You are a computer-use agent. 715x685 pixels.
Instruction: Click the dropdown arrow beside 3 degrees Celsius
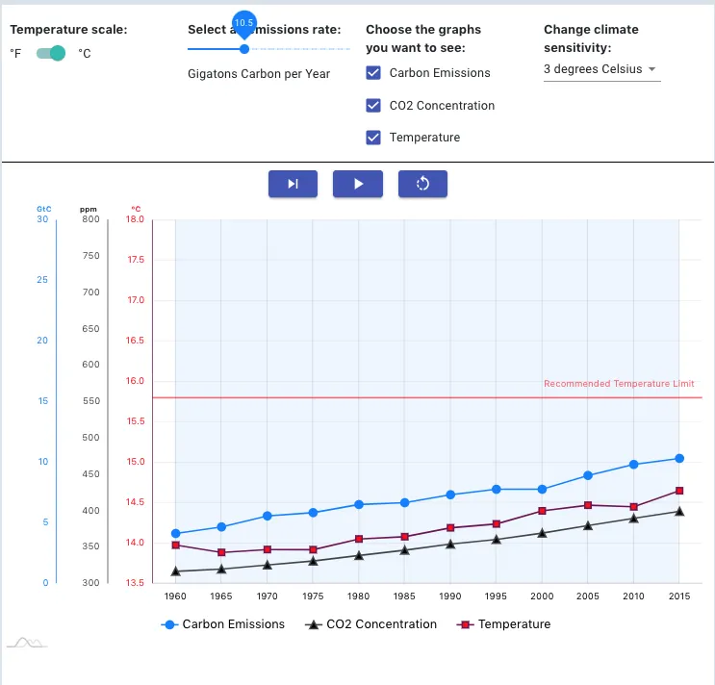pyautogui.click(x=651, y=69)
